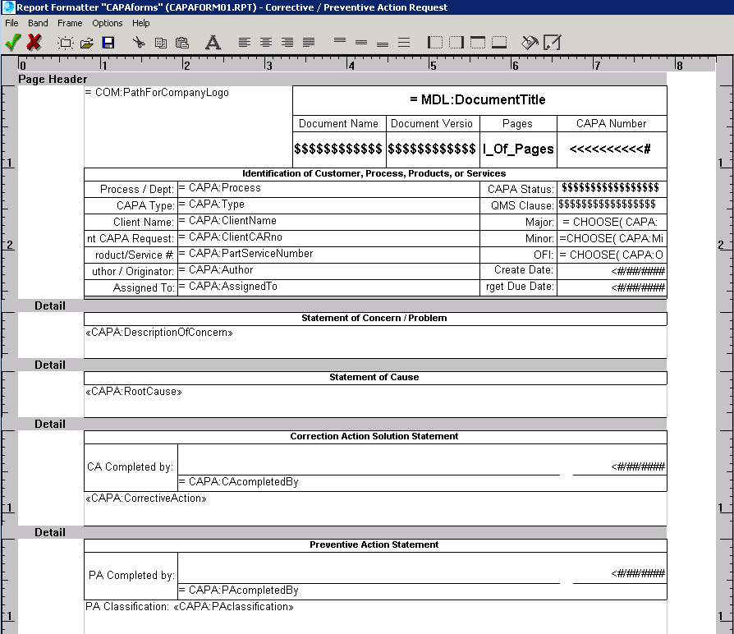The width and height of the screenshot is (734, 634).
Task: Select the MDL:DocumentTitle field
Action: 479,100
